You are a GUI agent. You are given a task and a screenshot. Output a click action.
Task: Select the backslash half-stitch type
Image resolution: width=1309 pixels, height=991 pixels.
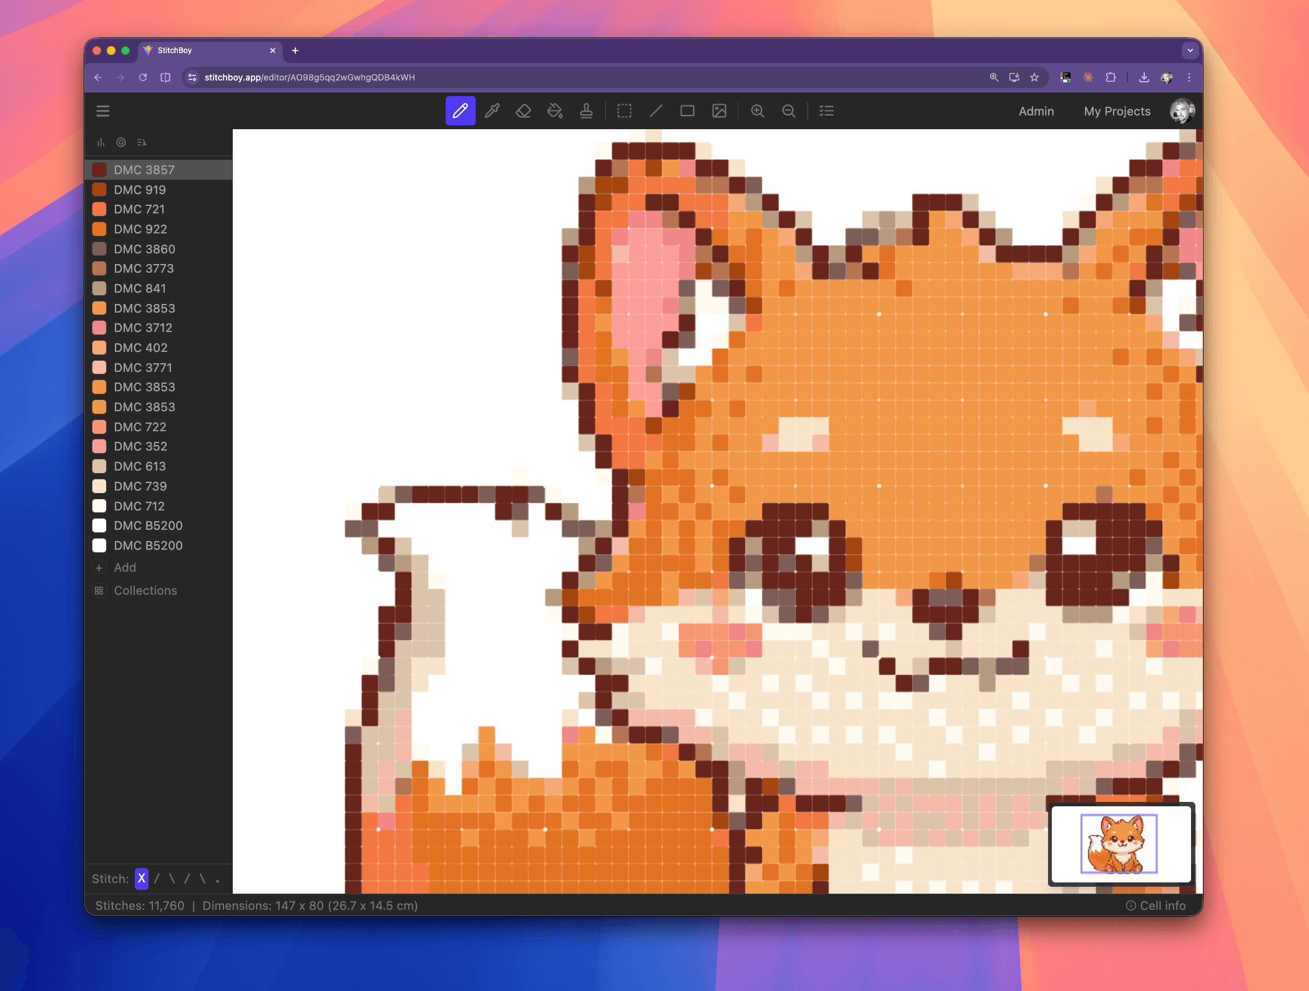coord(172,879)
